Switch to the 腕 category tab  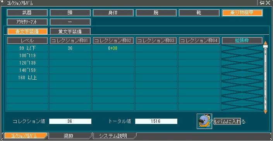coord(156,13)
